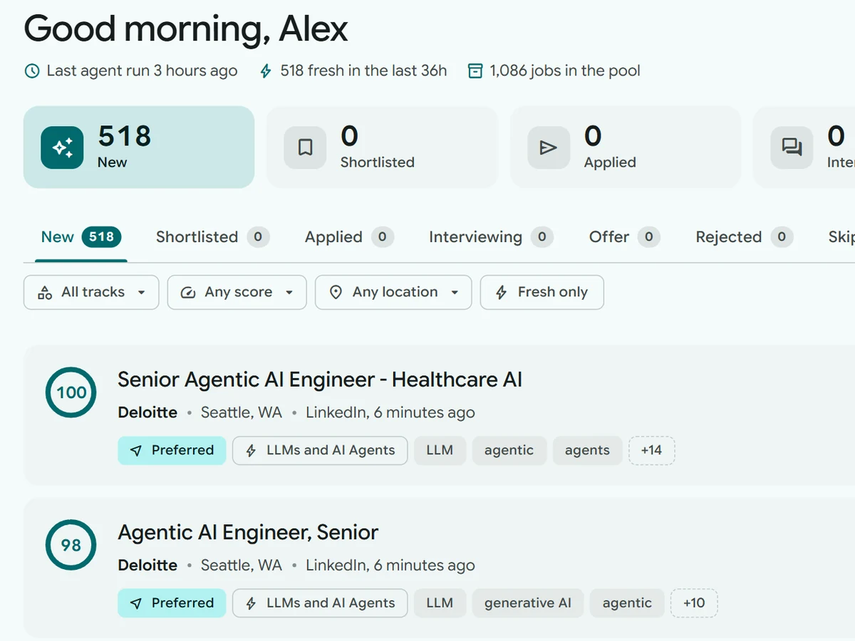The width and height of the screenshot is (855, 641).
Task: Expand the +10 tags on Agentic AI Engineer, Senior
Action: coord(694,603)
